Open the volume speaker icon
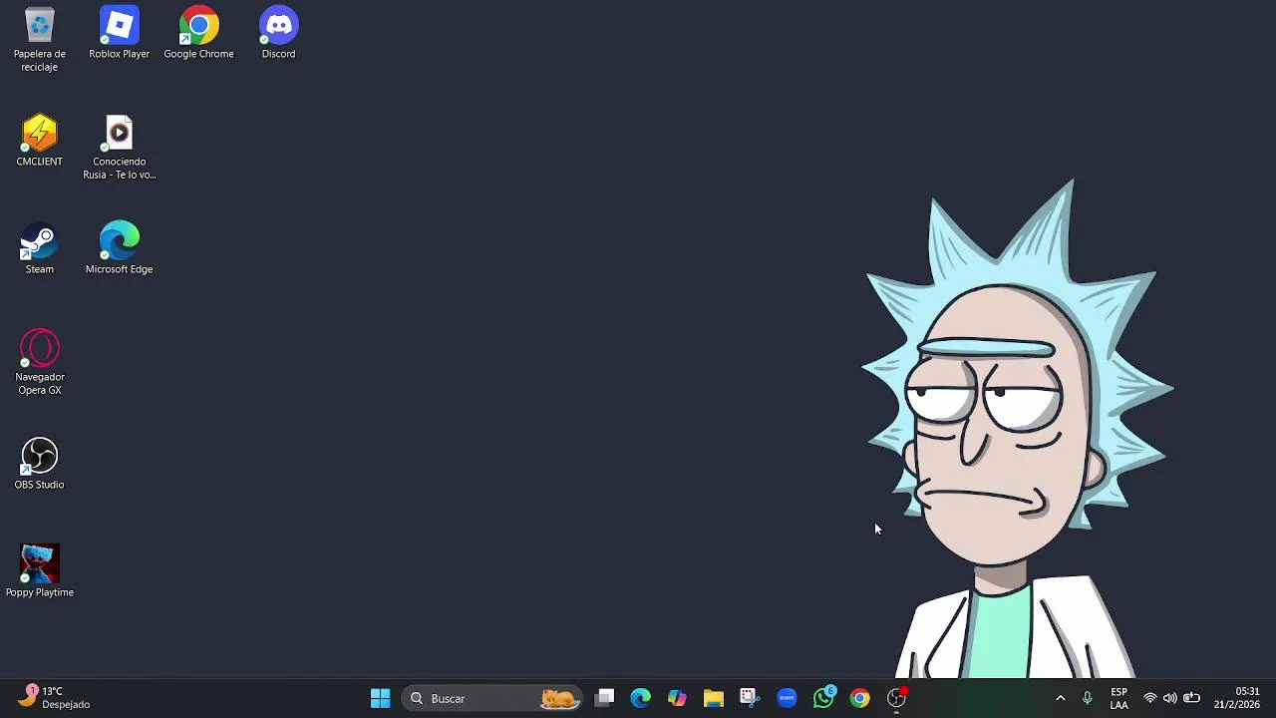1276x718 pixels. [x=1170, y=698]
